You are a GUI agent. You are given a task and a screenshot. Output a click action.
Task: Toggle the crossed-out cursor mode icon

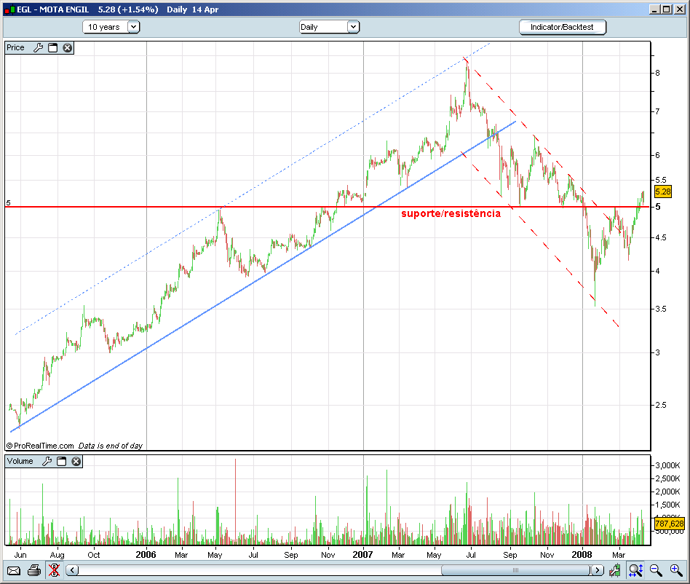pos(54,570)
